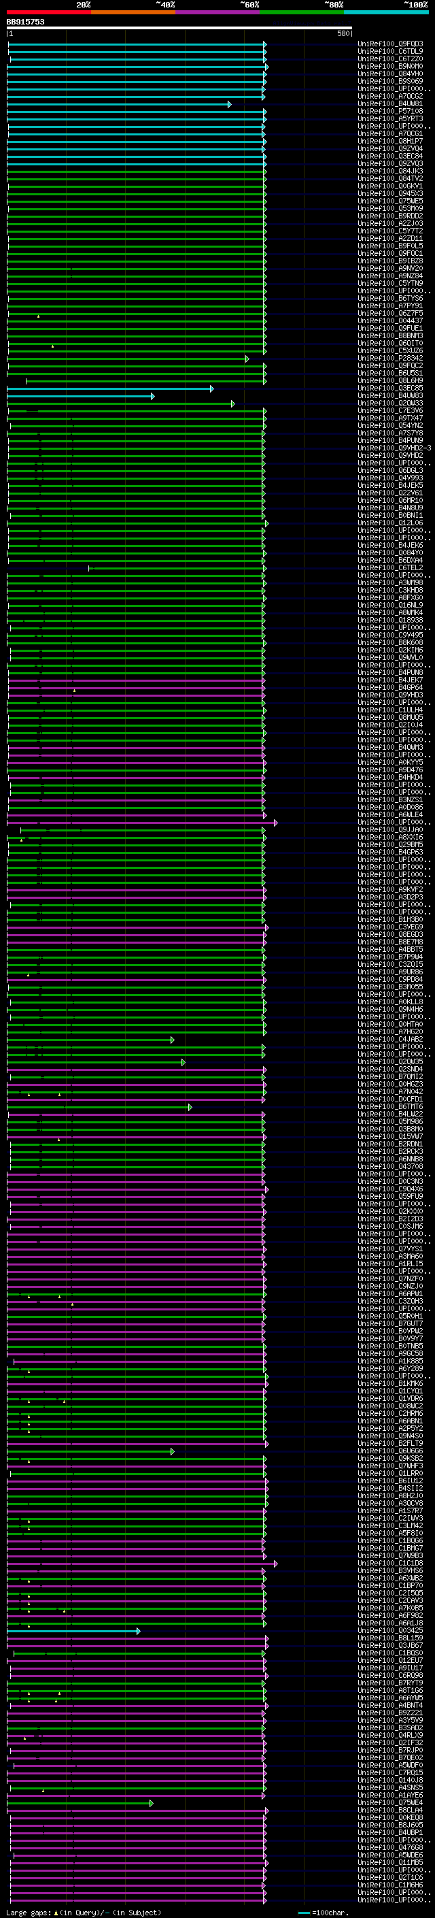Image resolution: width=435 pixels, height=1918 pixels.
Task: Select hit UniRef100_Q75WE4
Action: pyautogui.click(x=390, y=1802)
